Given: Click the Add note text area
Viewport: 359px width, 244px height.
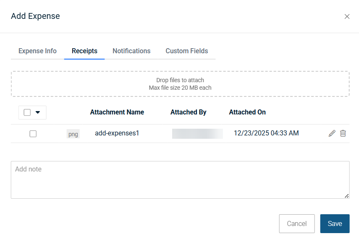Looking at the screenshot, I should (180, 179).
